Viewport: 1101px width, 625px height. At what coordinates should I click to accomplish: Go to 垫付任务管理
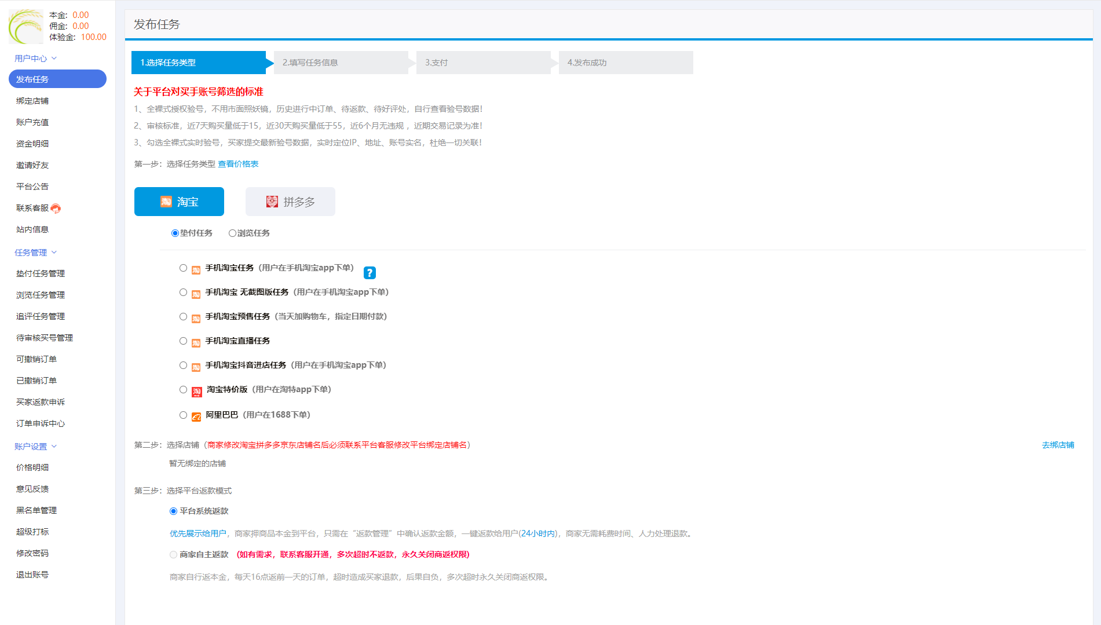[x=41, y=273]
